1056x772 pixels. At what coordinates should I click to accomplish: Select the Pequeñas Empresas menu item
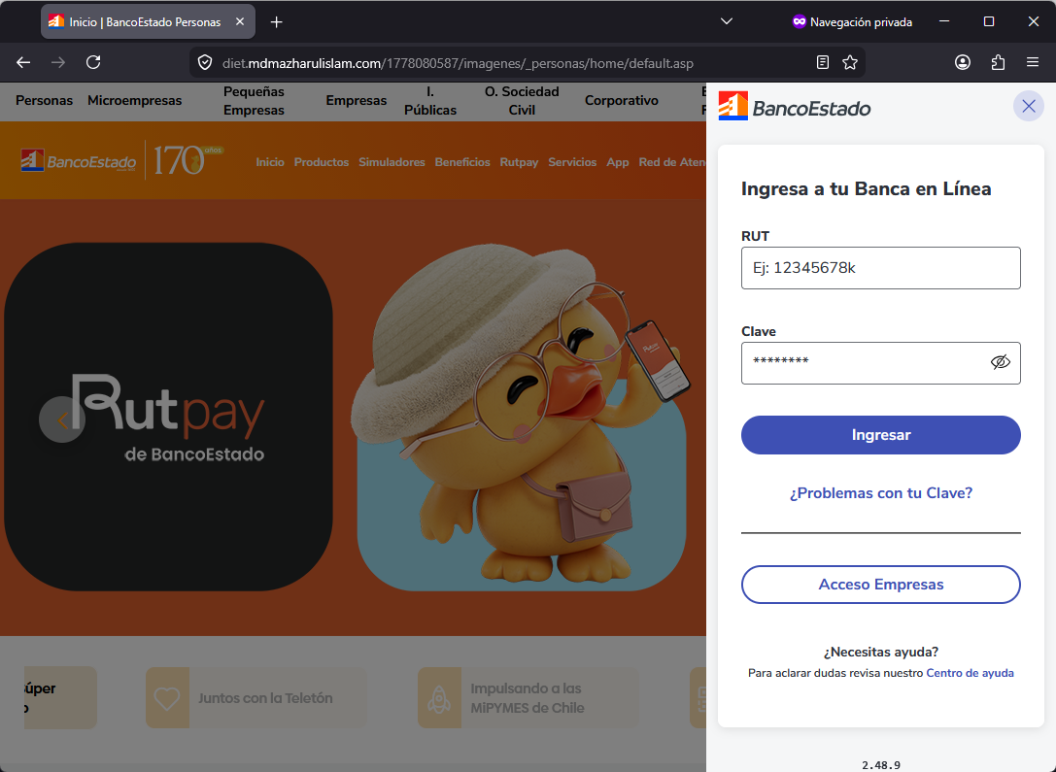tap(254, 101)
